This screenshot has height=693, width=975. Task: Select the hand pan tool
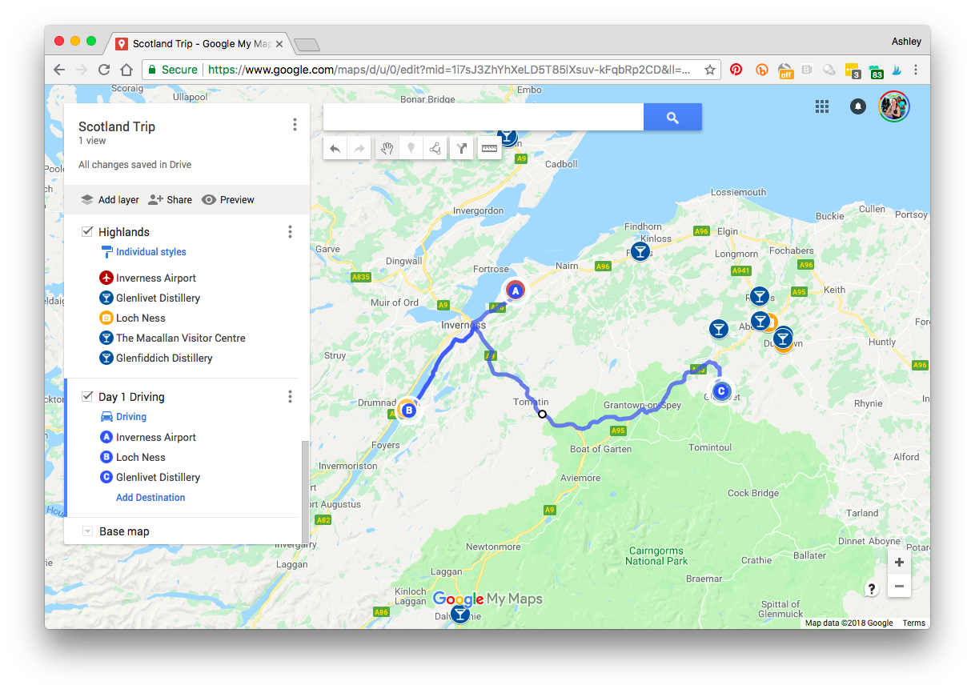point(387,148)
